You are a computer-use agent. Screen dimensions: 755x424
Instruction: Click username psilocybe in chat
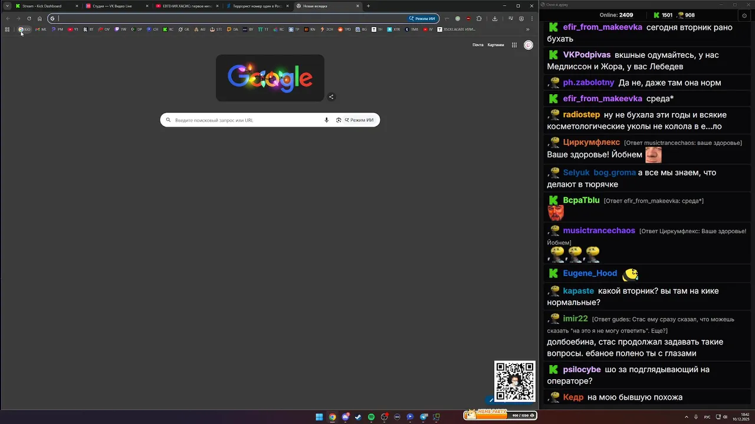coord(582,370)
